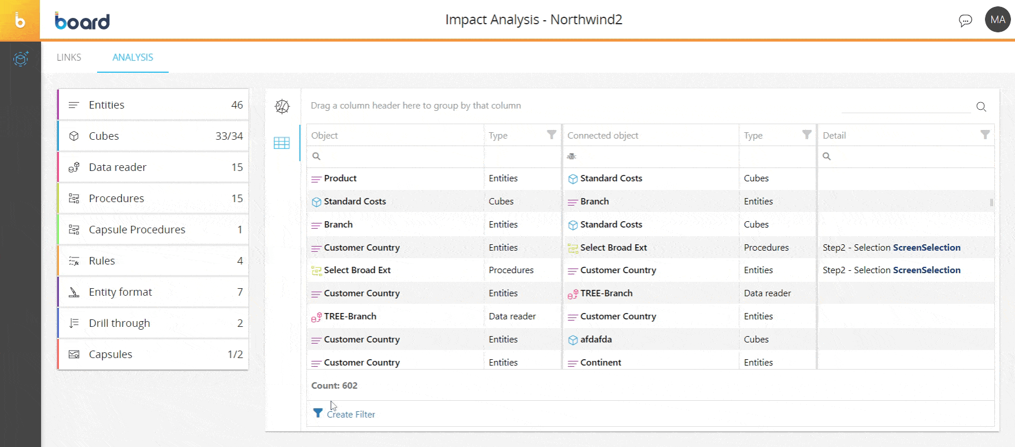This screenshot has width=1015, height=447.
Task: Toggle the Procedures category filter
Action: 153,199
